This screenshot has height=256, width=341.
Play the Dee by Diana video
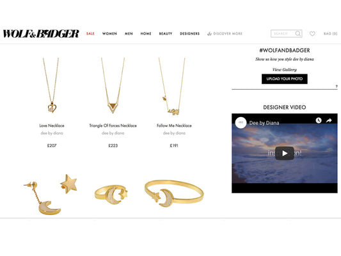(285, 154)
